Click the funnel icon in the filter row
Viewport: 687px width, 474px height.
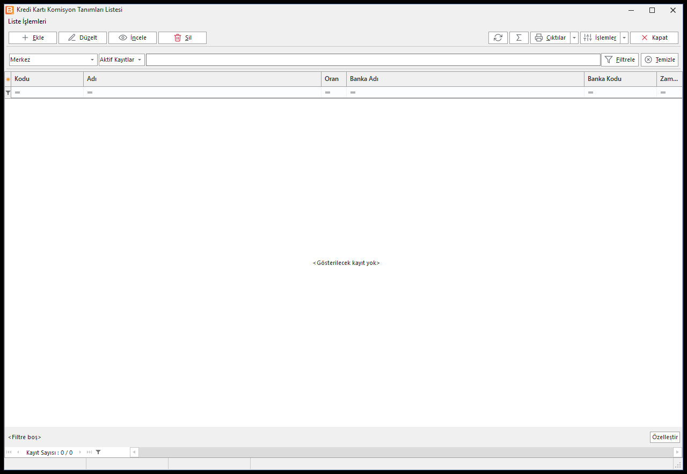8,93
